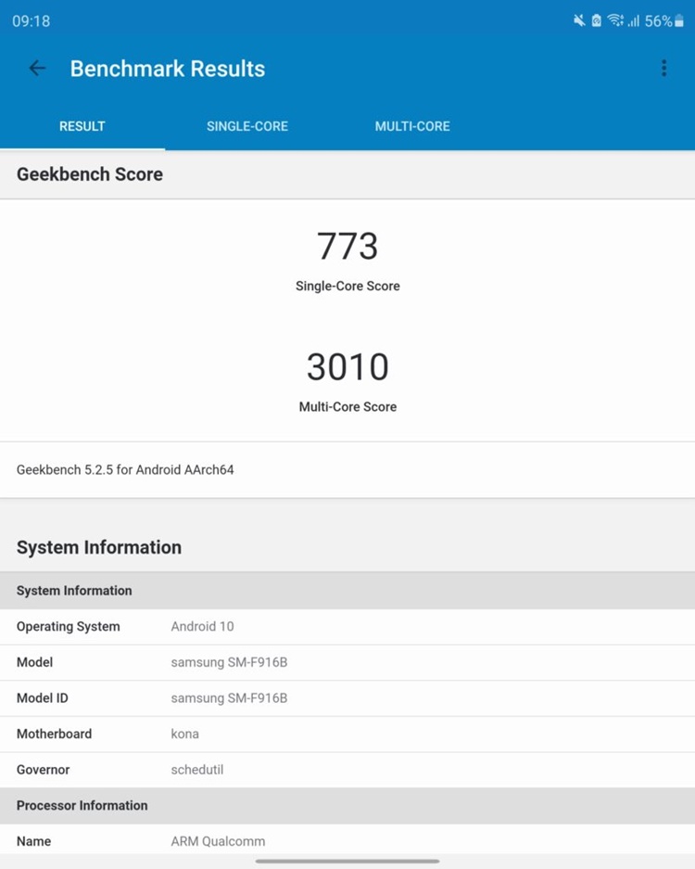Screen dimensions: 695x869
Task: Select the 3010 multi-core score value
Action: tap(347, 367)
